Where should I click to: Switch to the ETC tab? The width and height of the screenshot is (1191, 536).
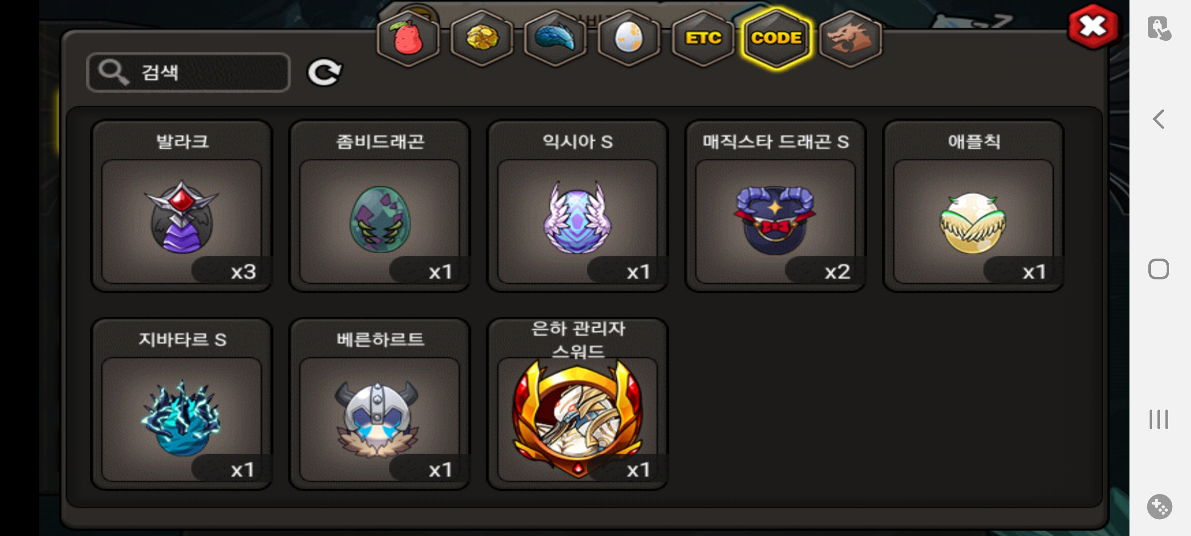point(703,38)
